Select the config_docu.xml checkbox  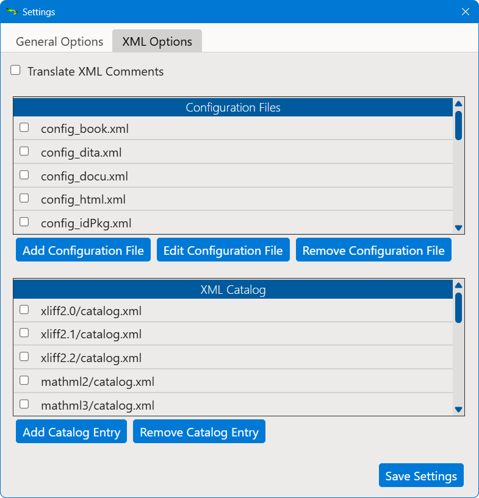click(24, 175)
